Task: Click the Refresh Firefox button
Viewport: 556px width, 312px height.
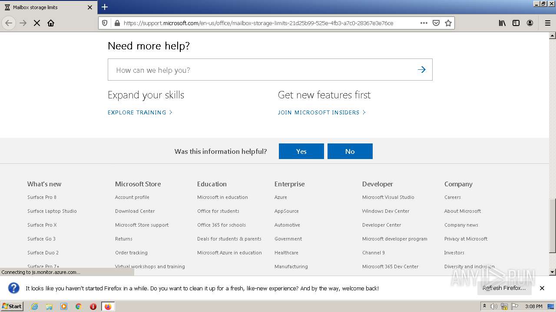Action: (x=504, y=288)
